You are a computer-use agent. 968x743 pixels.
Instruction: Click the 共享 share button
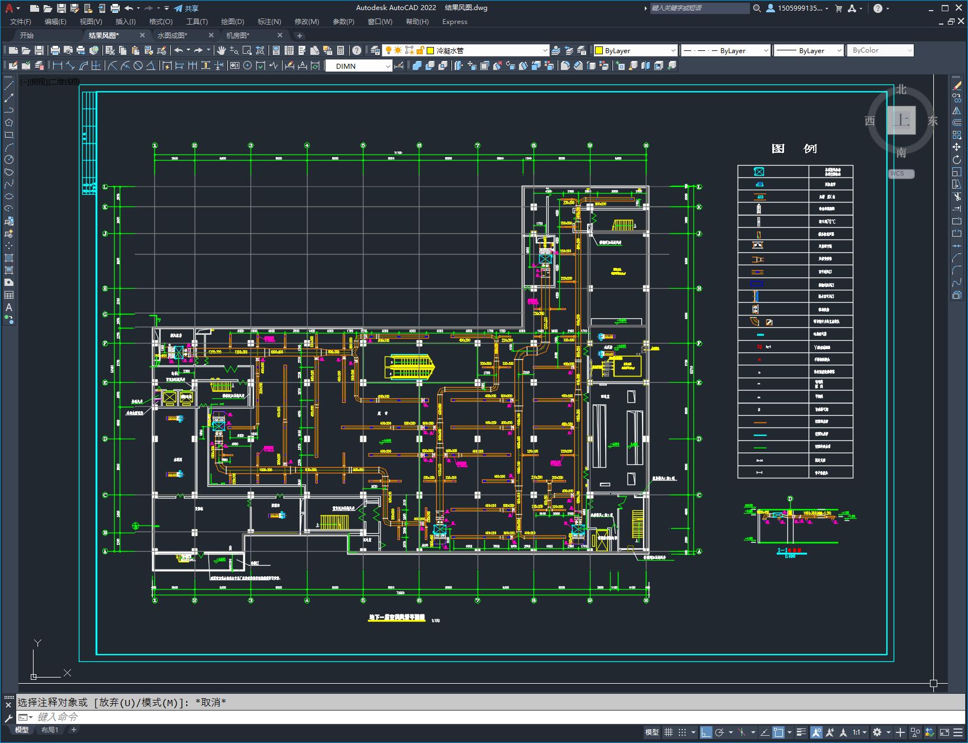point(186,8)
